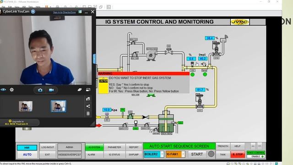Viewport: 293px width, 165px height.
Task: Click the IG fan blower on diagram
Action: click(x=151, y=56)
